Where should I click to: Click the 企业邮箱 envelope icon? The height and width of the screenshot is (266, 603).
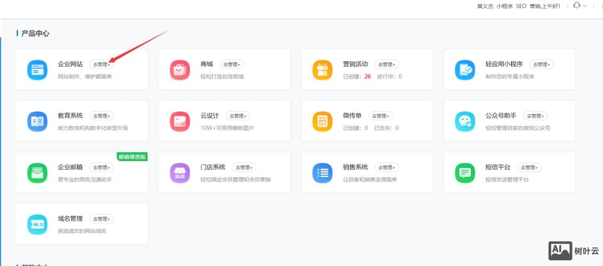pos(37,173)
